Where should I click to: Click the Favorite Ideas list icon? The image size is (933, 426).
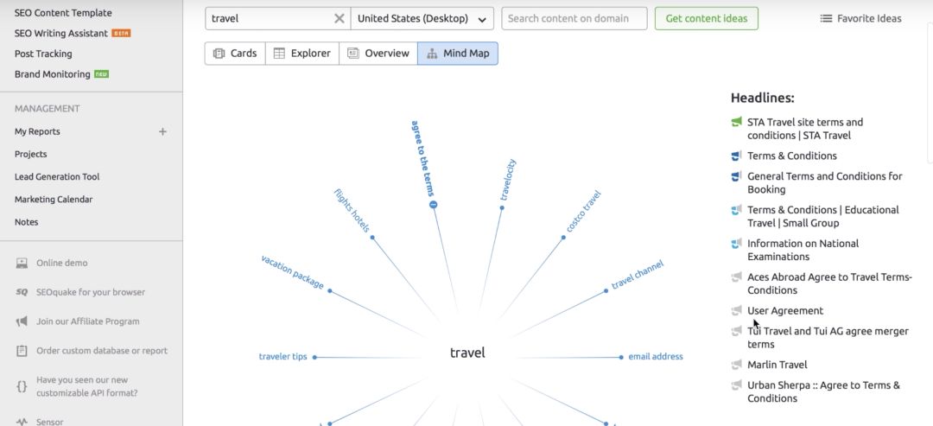tap(826, 18)
